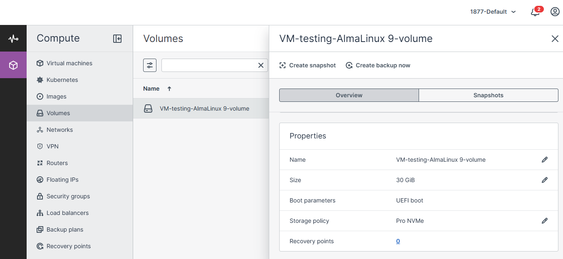
Task: Click Create snapshot
Action: [308, 65]
